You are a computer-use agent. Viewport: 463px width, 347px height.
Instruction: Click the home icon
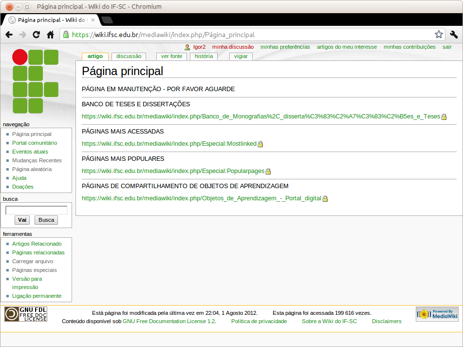[50, 35]
